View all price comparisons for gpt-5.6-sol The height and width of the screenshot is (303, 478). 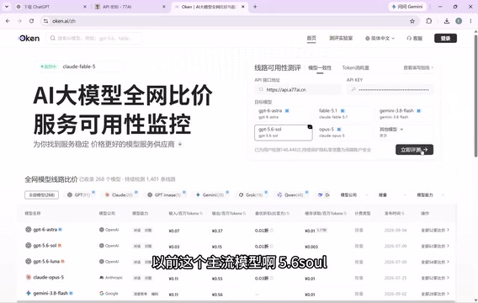(x=435, y=246)
